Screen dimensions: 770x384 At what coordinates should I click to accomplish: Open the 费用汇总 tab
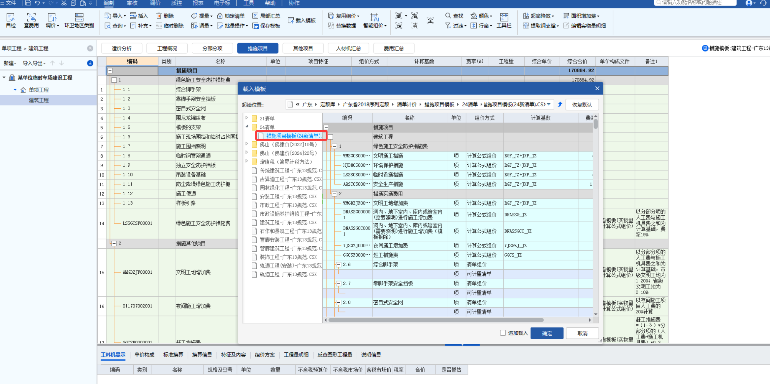393,48
